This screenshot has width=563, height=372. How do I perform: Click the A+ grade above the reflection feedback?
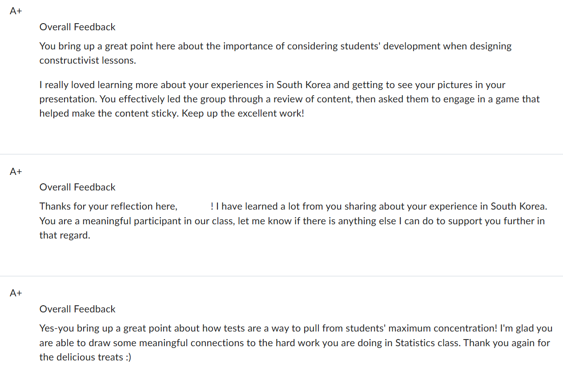pos(16,172)
